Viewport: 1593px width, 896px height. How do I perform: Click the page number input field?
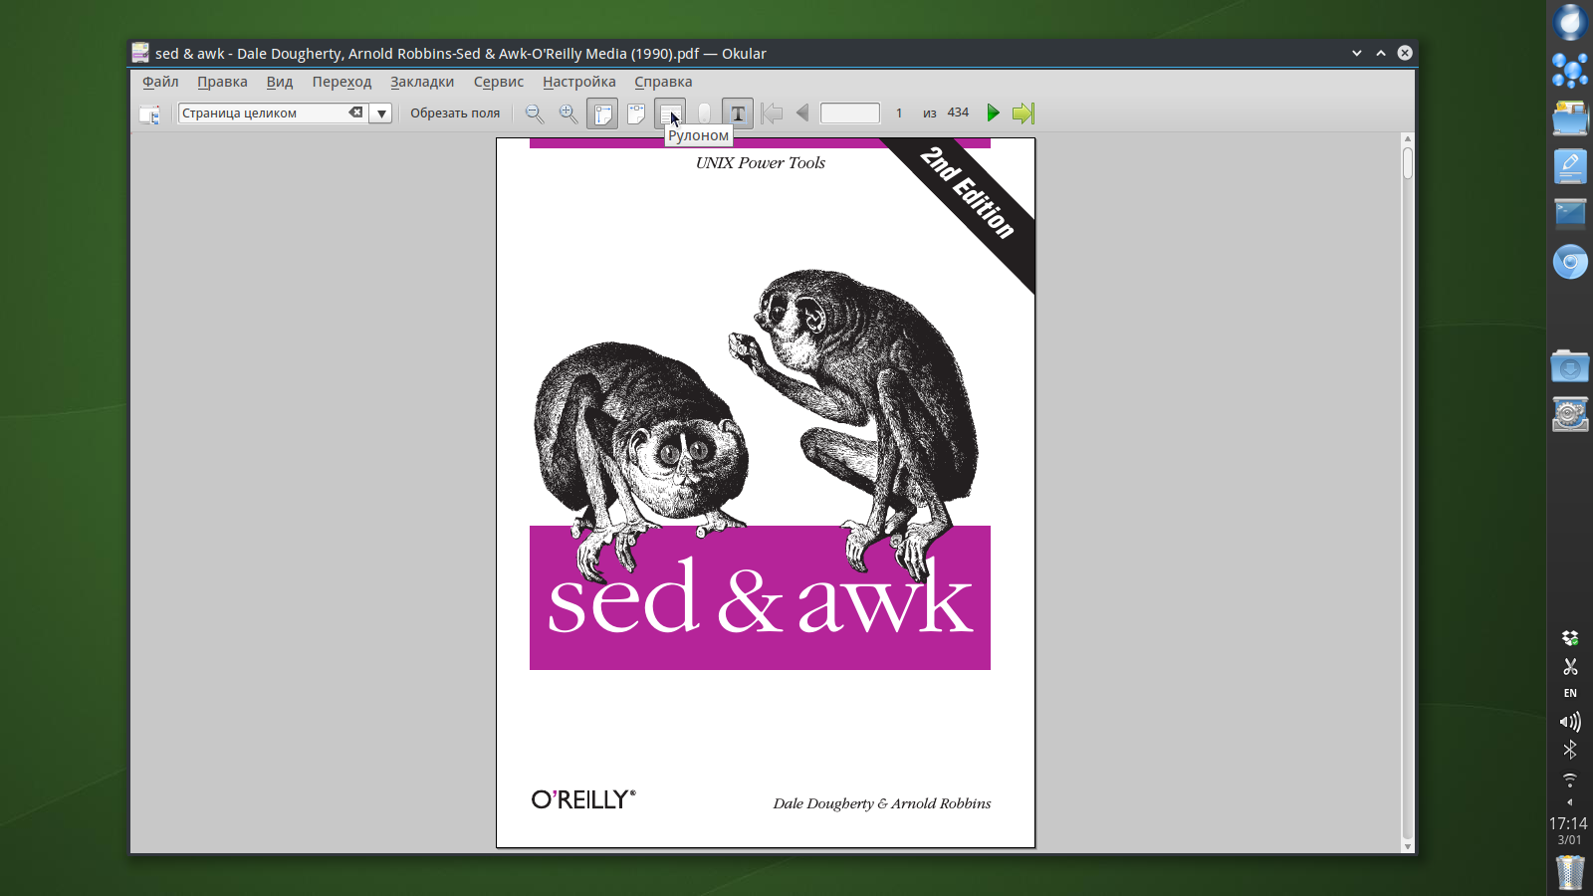849,113
